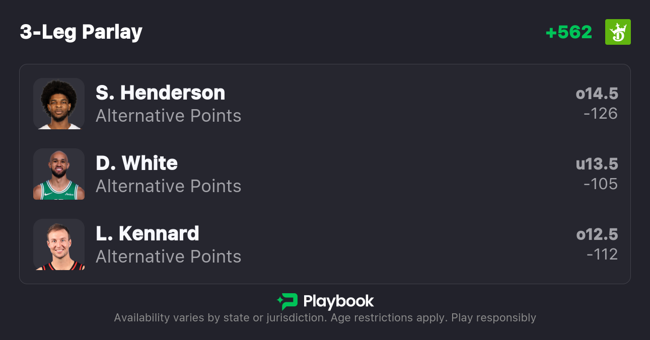
Task: Click the Playbook brand name text
Action: pos(338,301)
